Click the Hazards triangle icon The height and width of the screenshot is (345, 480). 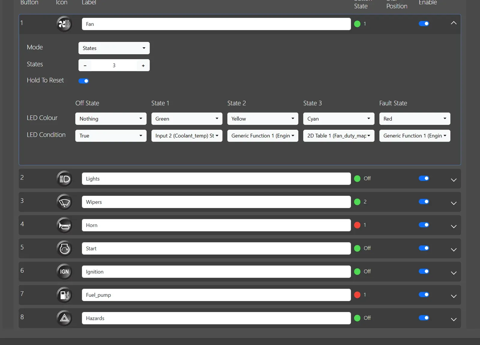[64, 318]
